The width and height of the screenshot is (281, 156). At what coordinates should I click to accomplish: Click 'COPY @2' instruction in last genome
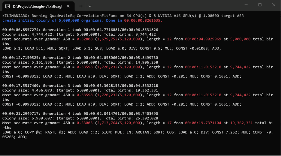(33, 132)
